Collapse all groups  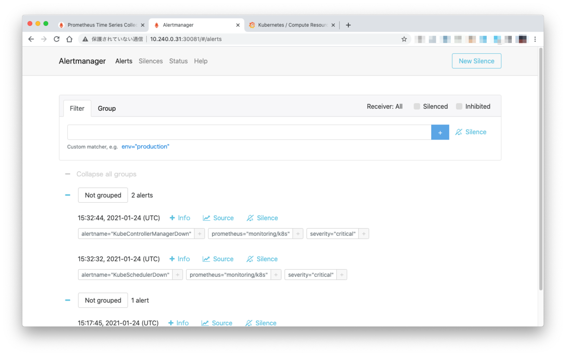[x=100, y=174]
